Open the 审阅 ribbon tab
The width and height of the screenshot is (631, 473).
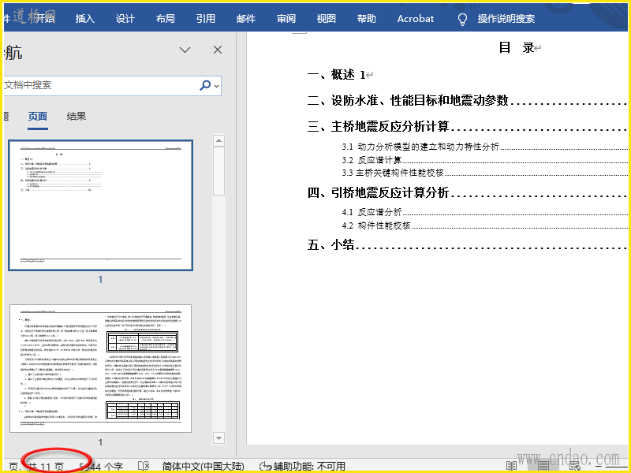pyautogui.click(x=286, y=18)
